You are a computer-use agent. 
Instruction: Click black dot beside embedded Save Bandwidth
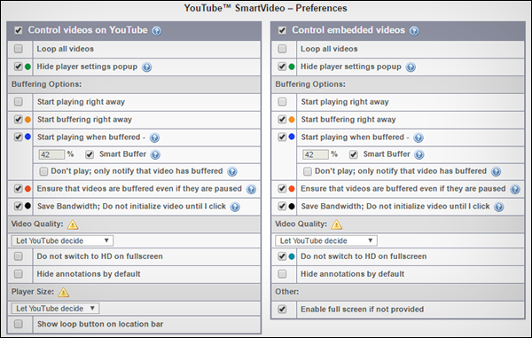click(x=292, y=206)
